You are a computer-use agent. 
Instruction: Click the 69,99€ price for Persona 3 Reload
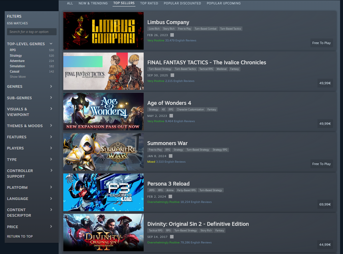tap(325, 204)
